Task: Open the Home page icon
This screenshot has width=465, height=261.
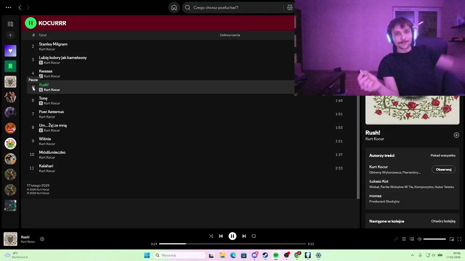Action: pyautogui.click(x=174, y=7)
